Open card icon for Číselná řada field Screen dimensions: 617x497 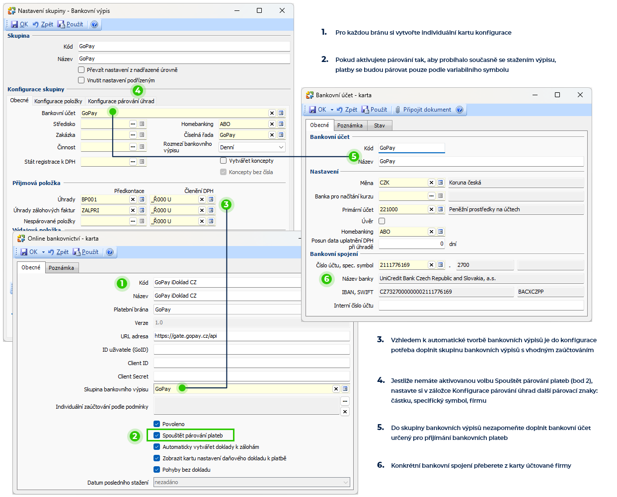(x=281, y=135)
